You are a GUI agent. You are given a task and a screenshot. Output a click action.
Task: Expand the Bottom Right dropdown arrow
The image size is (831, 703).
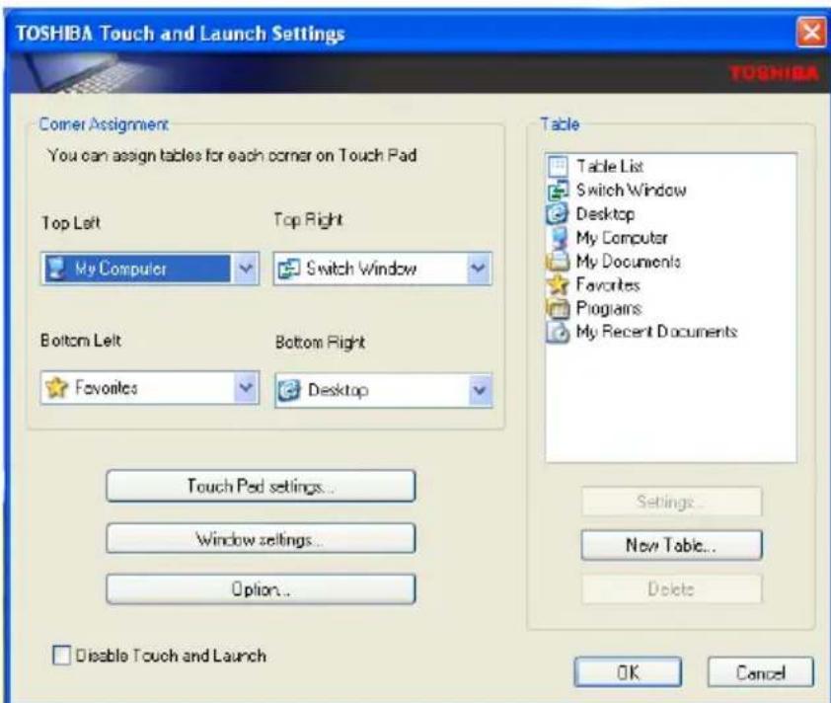tap(479, 391)
